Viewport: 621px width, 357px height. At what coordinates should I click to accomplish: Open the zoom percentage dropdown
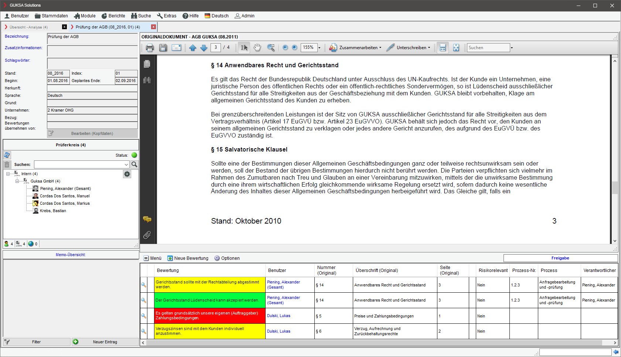(x=319, y=48)
